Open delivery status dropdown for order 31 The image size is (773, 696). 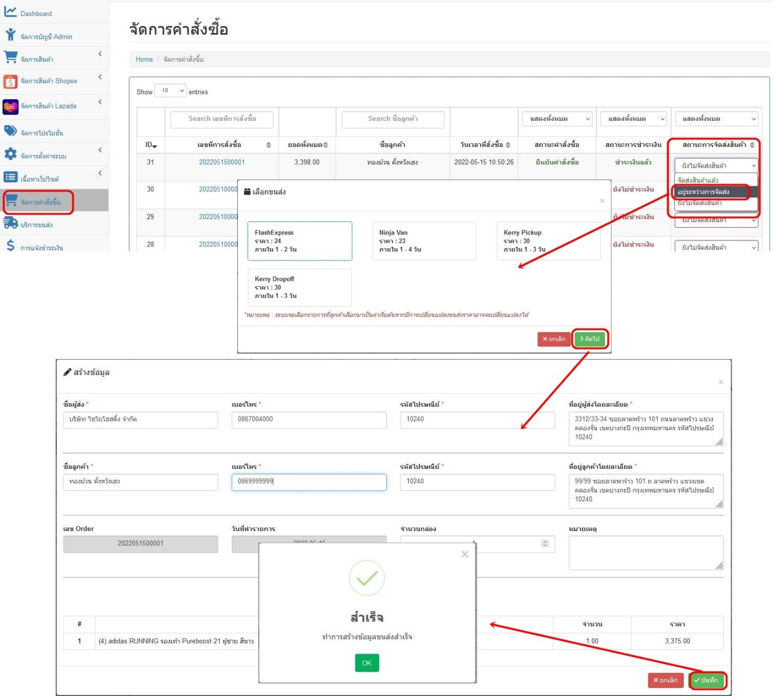[716, 165]
